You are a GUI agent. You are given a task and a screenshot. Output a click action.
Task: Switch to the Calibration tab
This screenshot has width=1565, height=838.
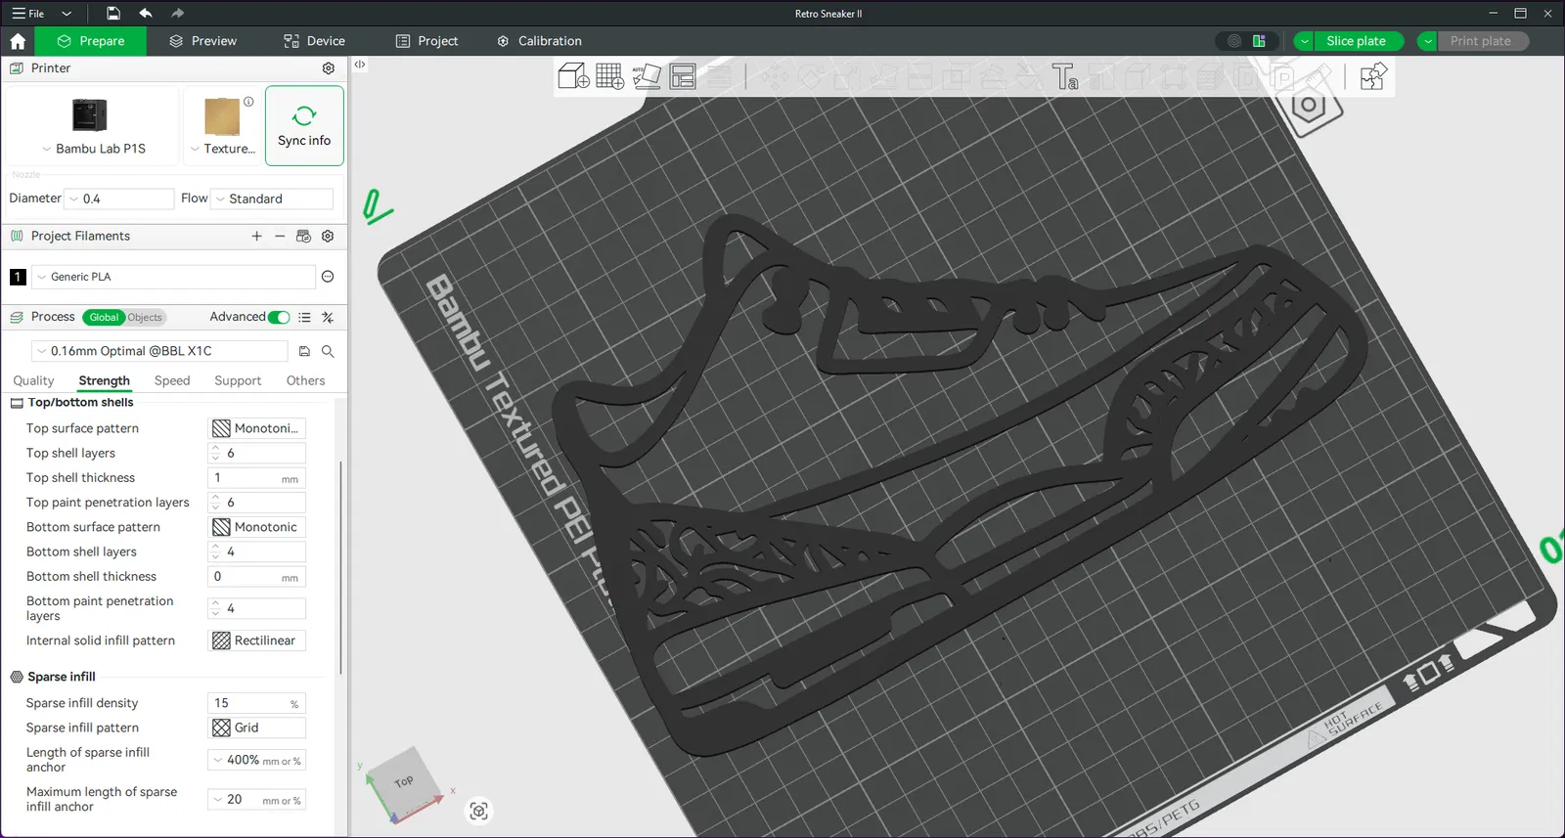(x=540, y=41)
